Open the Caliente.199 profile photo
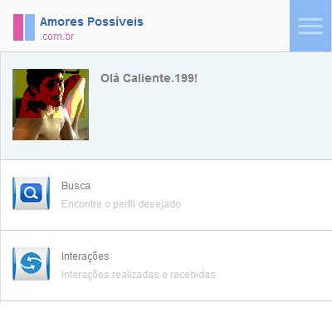Viewport: 332px width, 332px height. [51, 105]
